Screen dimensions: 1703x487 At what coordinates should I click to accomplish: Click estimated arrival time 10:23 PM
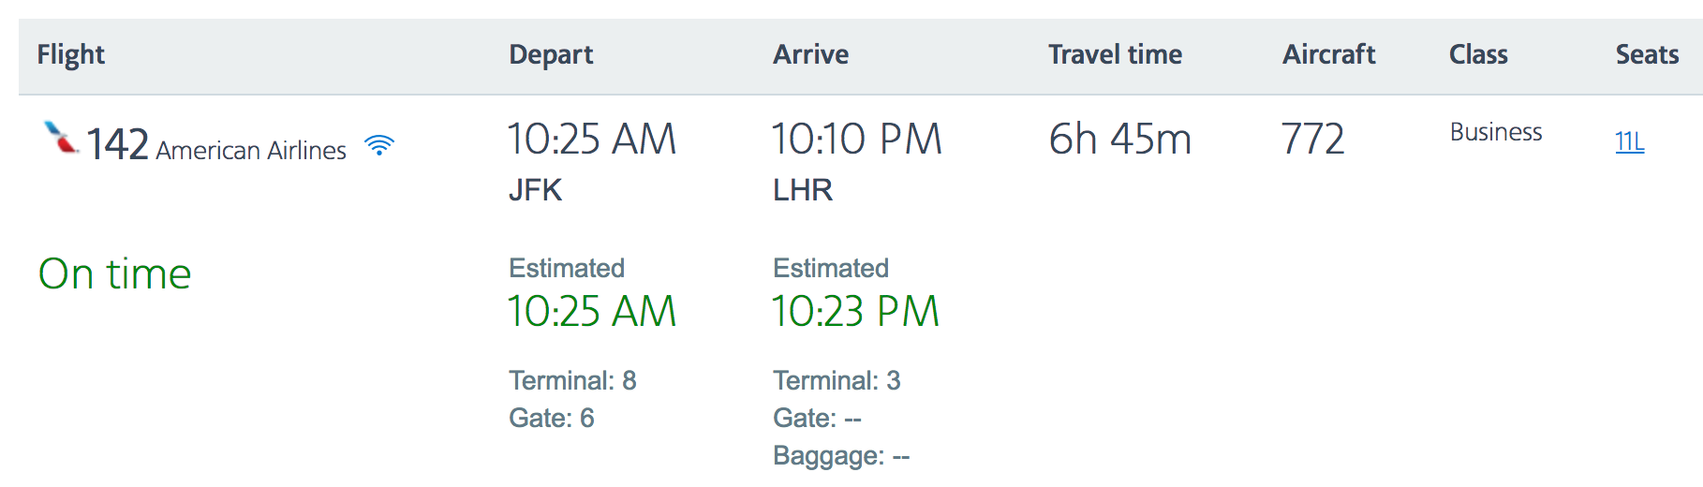tap(855, 312)
